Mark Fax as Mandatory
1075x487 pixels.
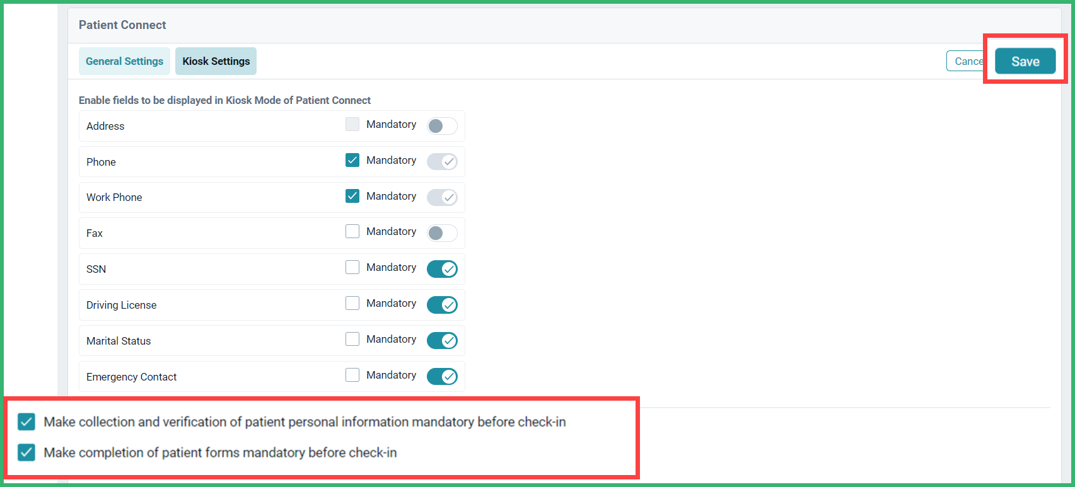[x=352, y=231]
